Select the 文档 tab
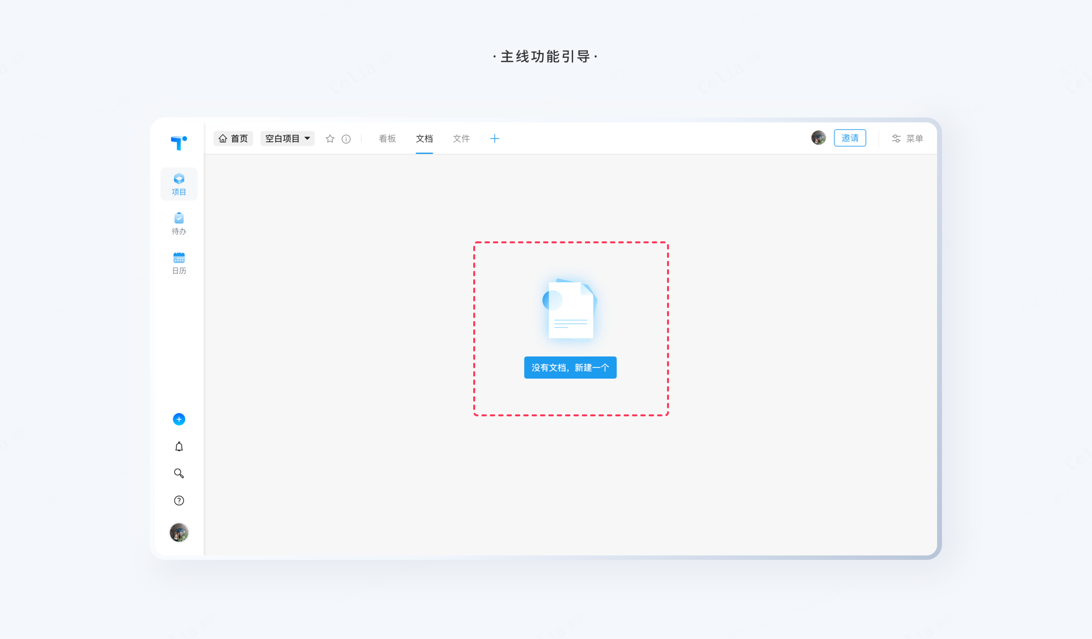The height and width of the screenshot is (639, 1092). [424, 139]
